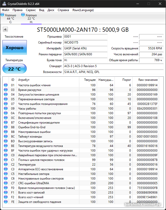Click the status orb for Часы работы
166x210 pixels.
coord(6,109)
